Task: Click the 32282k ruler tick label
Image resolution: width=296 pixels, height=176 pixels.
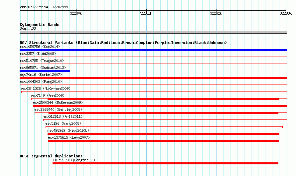Action: (x=216, y=13)
